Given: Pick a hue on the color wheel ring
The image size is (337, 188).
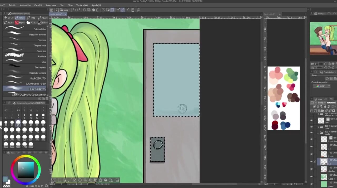Looking at the screenshot, I should coord(26,157).
